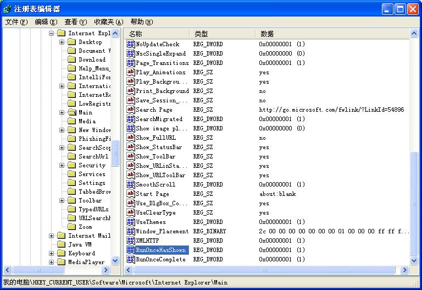
Task: Expand the Keyboard key
Action: (52, 253)
